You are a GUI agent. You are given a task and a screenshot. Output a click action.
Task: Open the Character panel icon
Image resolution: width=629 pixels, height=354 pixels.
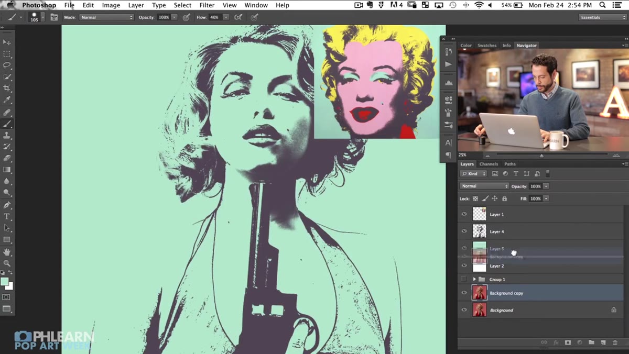click(x=448, y=143)
